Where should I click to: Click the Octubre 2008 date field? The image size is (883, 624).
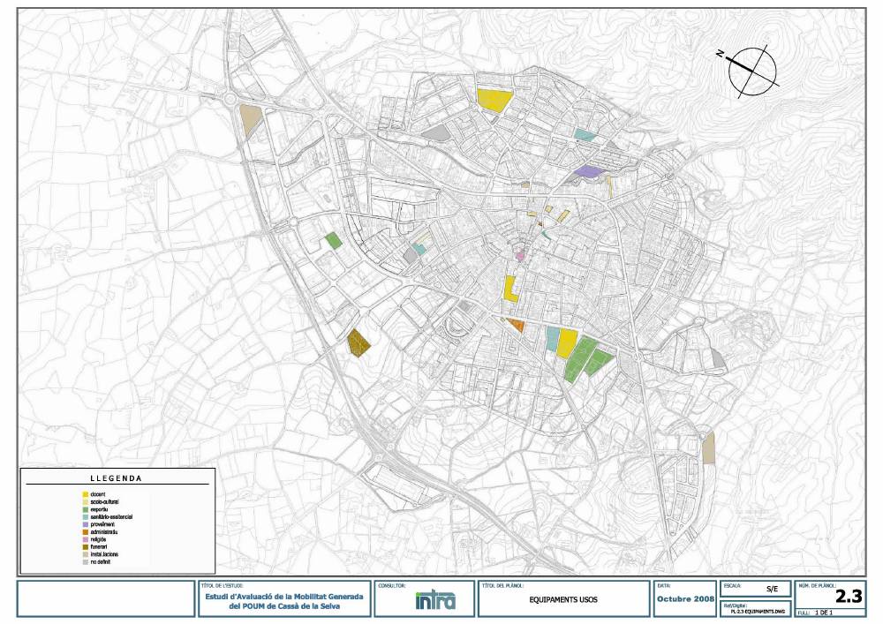pos(685,600)
